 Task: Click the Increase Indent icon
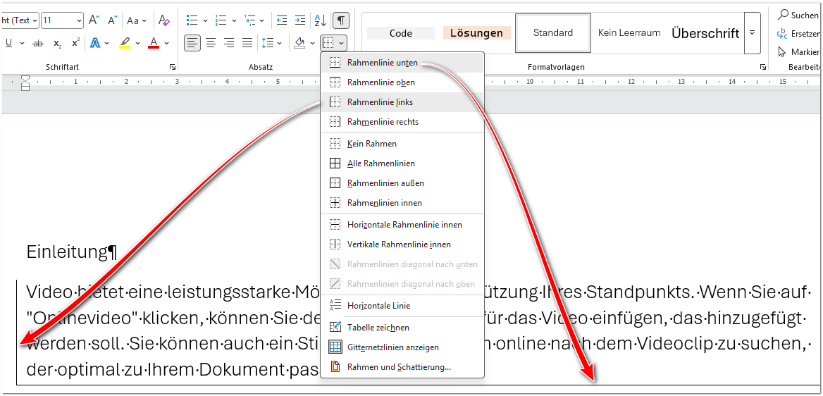[x=301, y=20]
